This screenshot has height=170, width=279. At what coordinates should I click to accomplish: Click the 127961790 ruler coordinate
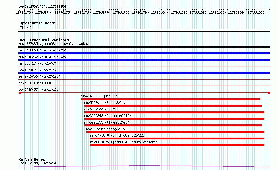coord(140,12)
